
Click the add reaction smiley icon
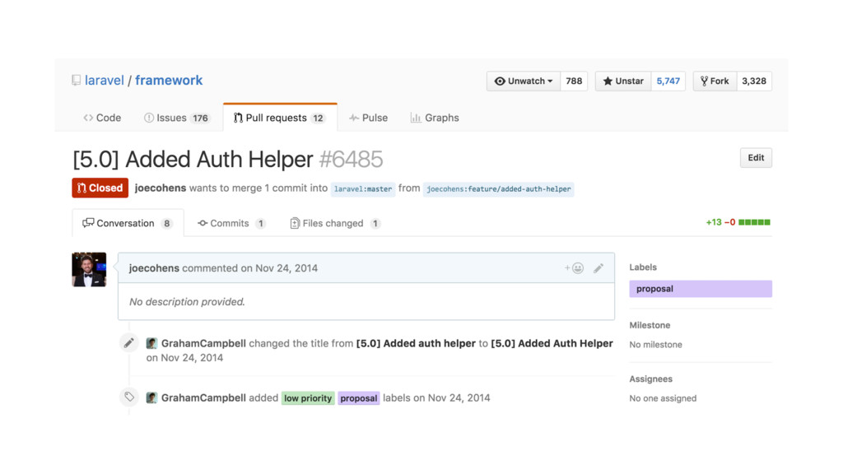tap(574, 268)
